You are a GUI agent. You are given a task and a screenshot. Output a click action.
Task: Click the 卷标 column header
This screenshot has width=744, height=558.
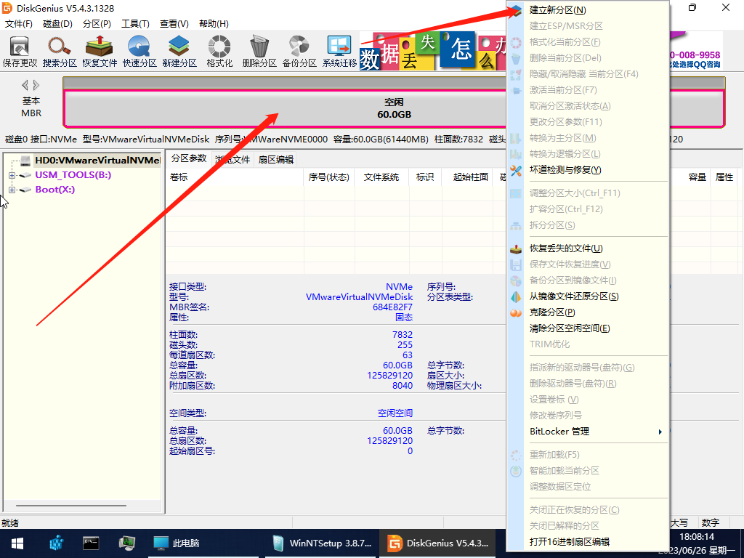[235, 177]
